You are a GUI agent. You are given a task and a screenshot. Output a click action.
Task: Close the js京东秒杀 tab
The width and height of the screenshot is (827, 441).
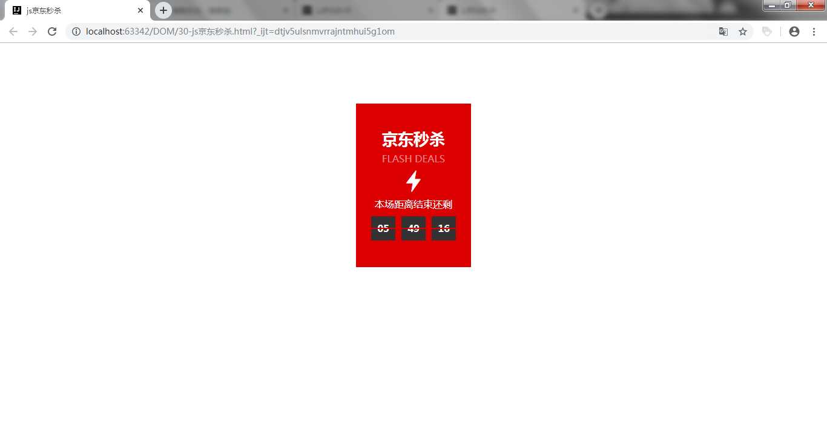[x=140, y=10]
